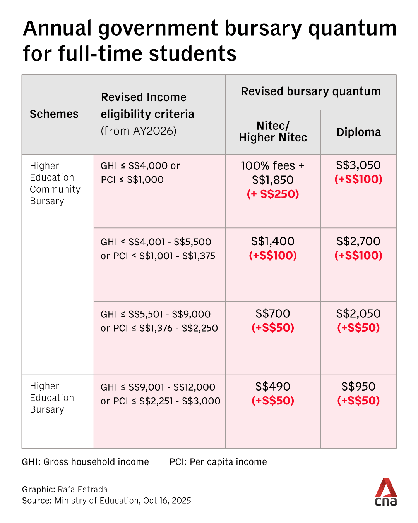The height and width of the screenshot is (523, 418).
Task: Select the GHI S$4,001 - S$5,500 criteria cell
Action: (158, 249)
